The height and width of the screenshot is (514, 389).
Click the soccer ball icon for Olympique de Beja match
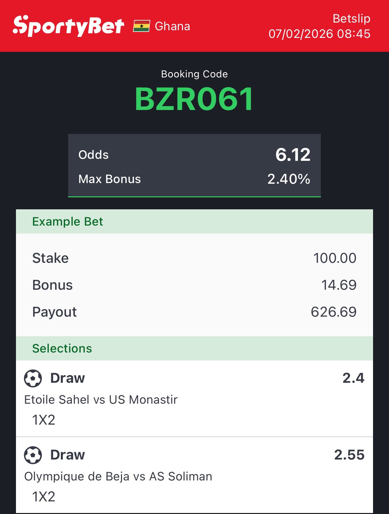pos(33,455)
